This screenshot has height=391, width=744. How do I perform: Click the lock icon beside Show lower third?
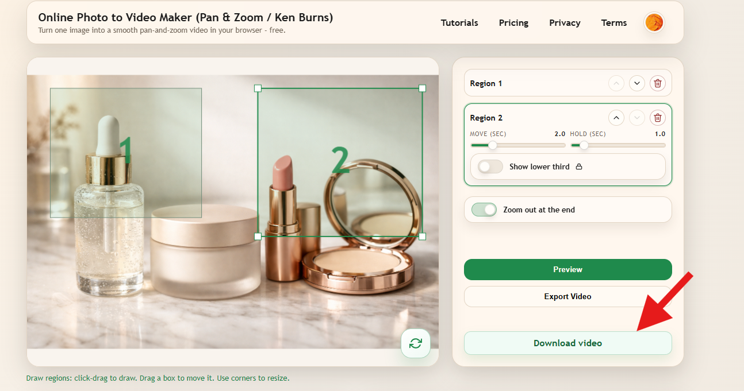pyautogui.click(x=579, y=167)
